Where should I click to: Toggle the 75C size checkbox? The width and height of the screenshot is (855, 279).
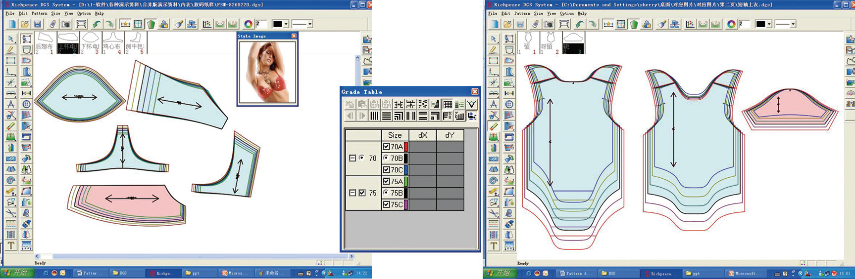[x=387, y=204]
